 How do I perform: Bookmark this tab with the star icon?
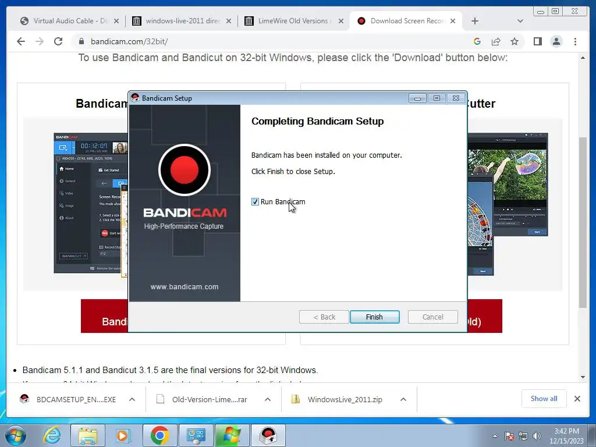pyautogui.click(x=515, y=41)
